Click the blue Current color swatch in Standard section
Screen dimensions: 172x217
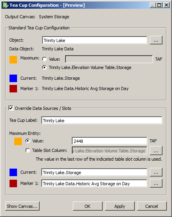click(x=13, y=78)
